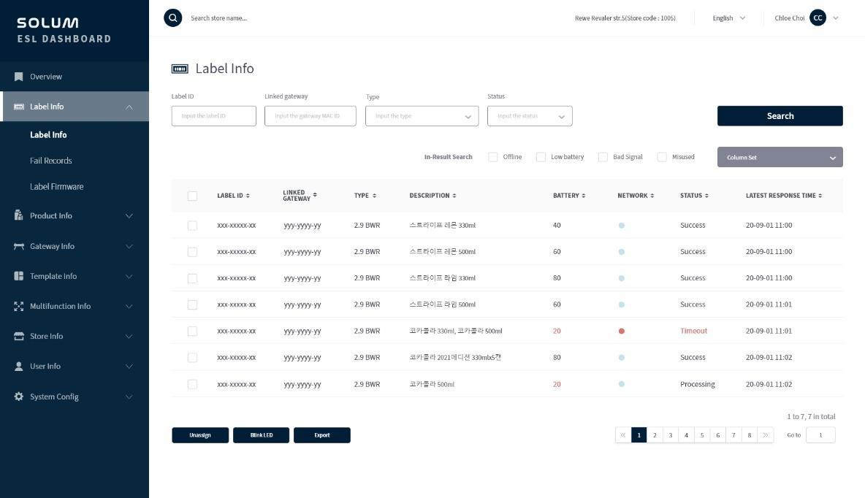The height and width of the screenshot is (498, 865).
Task: Click the Go to page number field
Action: click(x=820, y=435)
